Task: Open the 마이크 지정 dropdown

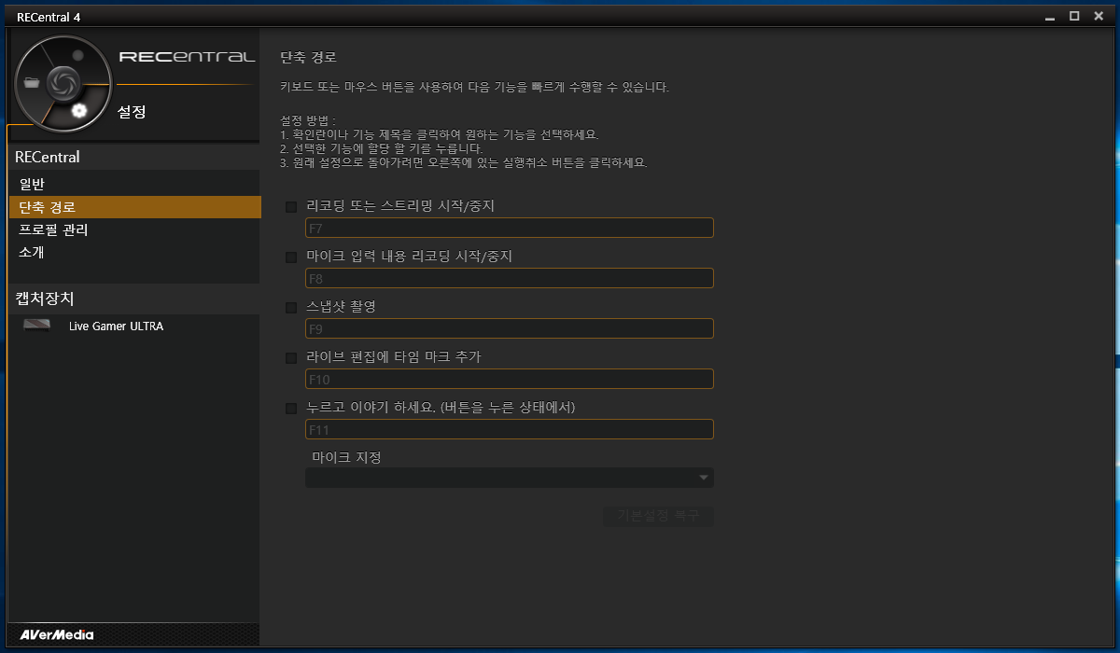Action: pos(510,478)
